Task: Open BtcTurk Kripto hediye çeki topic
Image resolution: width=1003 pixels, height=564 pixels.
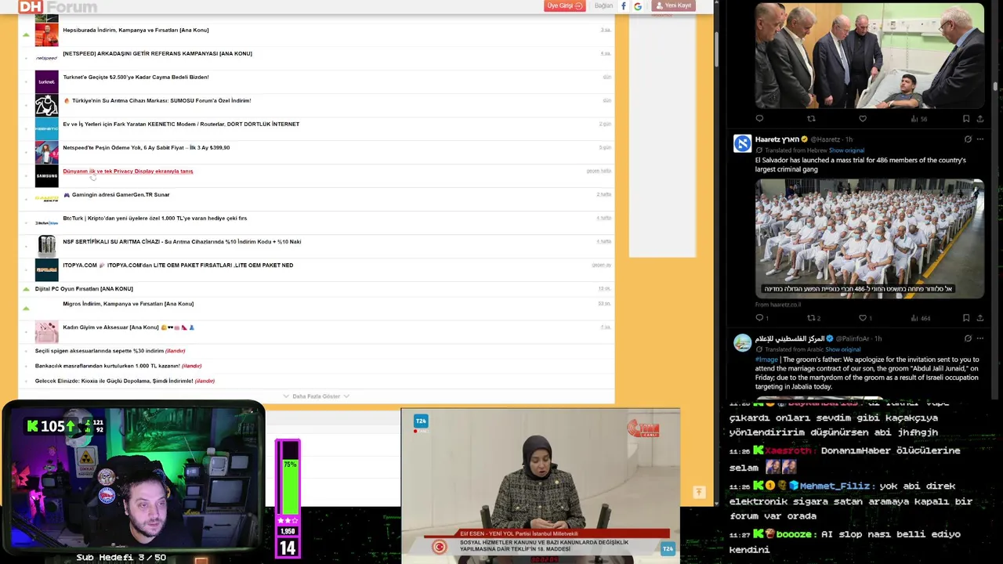Action: pyautogui.click(x=154, y=218)
